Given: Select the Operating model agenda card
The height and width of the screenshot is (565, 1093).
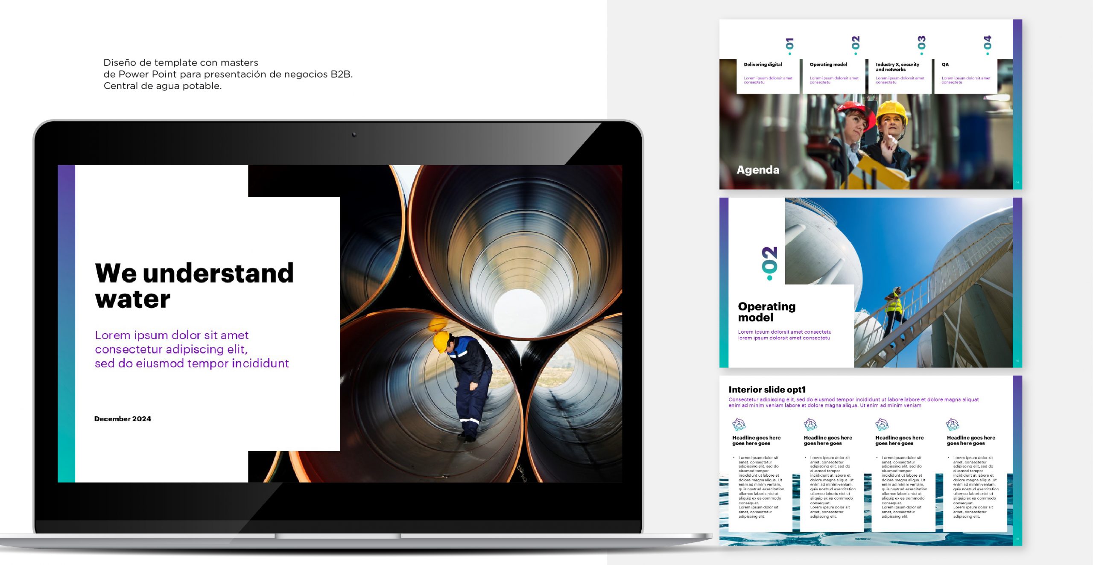Looking at the screenshot, I should point(833,76).
